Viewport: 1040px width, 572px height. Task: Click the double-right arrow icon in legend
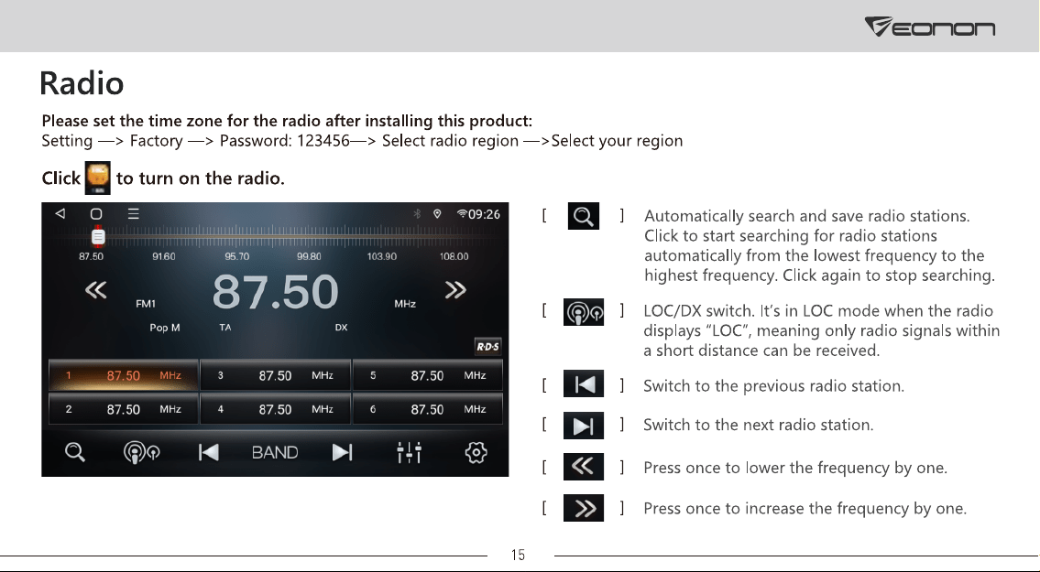tap(584, 508)
